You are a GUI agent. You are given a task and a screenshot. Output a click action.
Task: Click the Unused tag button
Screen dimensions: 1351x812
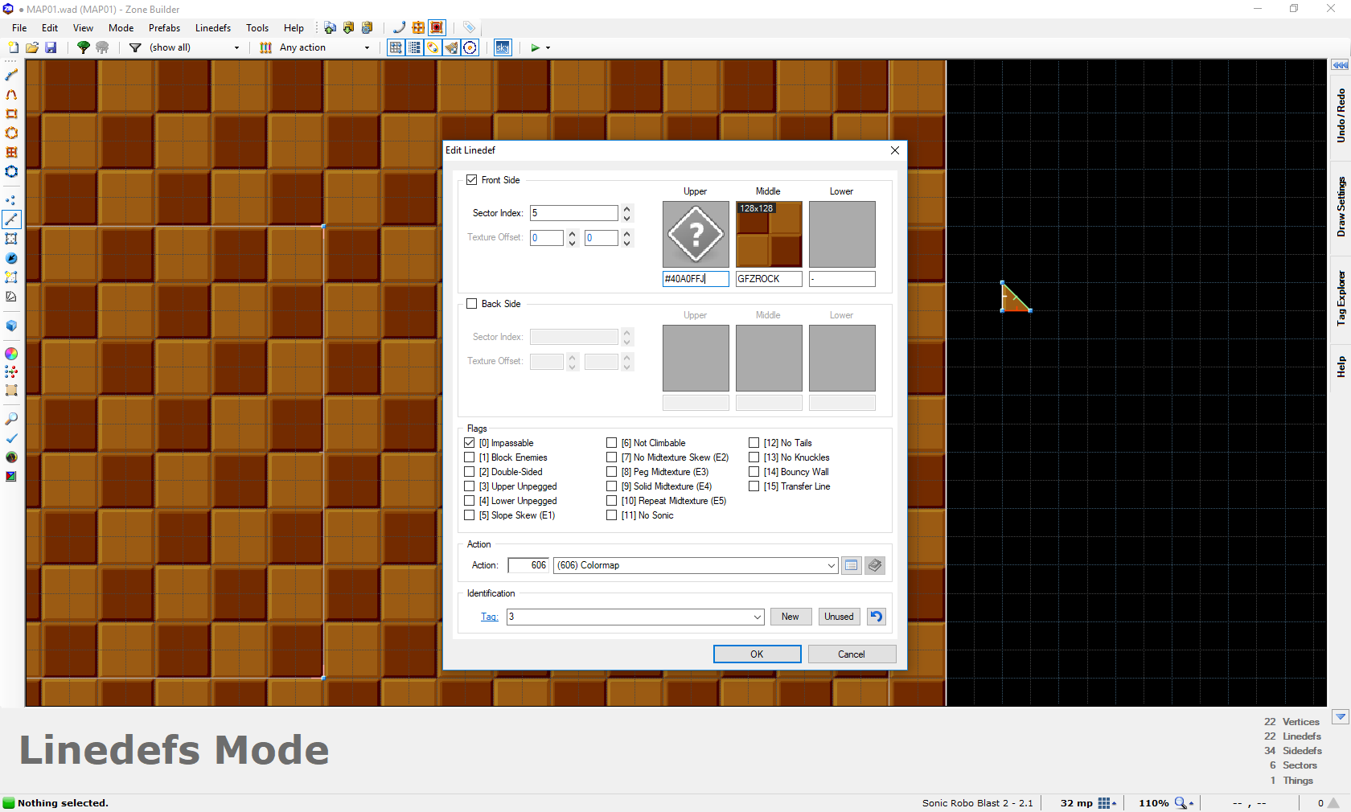coord(839,617)
